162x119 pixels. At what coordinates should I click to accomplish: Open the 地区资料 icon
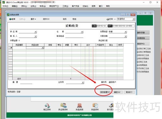pos(47,105)
